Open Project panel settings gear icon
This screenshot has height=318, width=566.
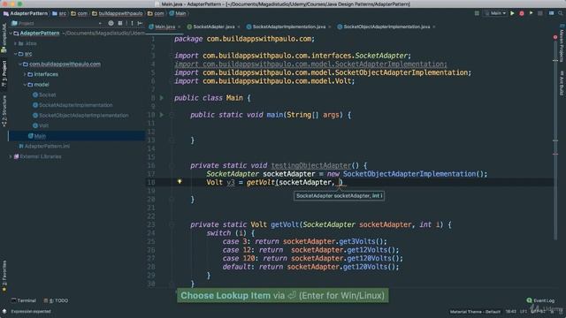[x=132, y=23]
